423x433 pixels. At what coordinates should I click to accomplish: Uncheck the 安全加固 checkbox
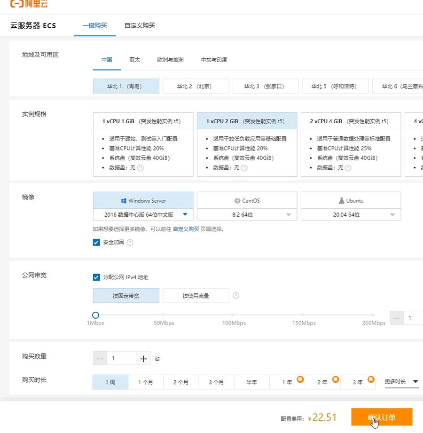click(x=96, y=243)
